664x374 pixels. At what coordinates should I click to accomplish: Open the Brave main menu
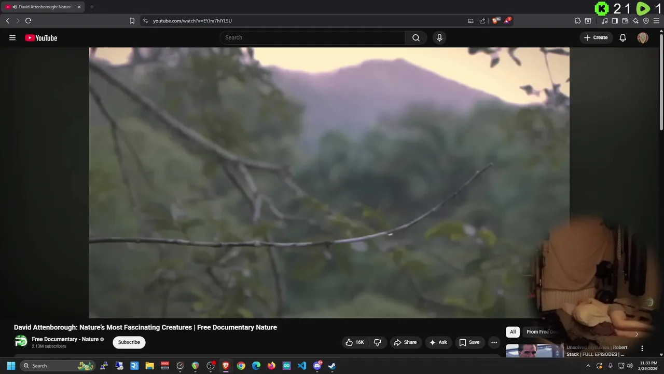point(656,21)
